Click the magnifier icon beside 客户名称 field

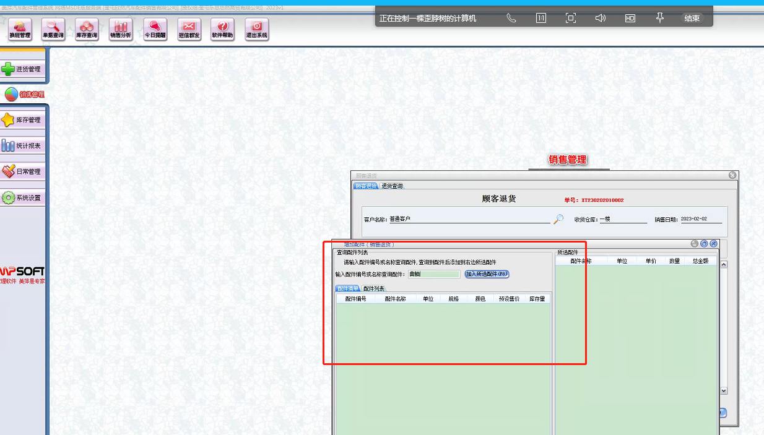558,218
